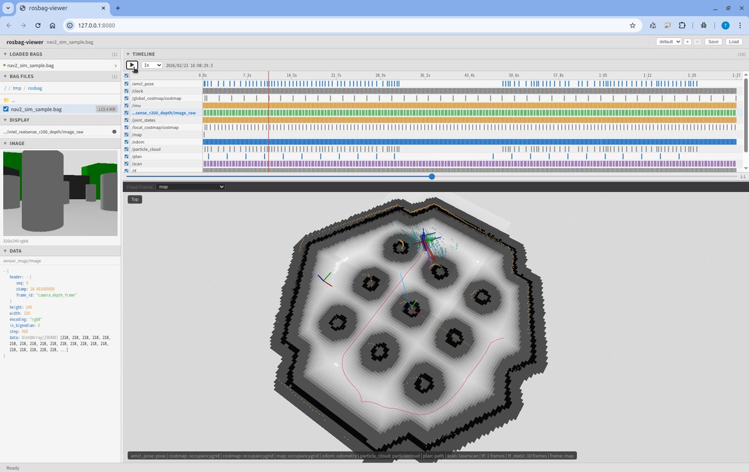Remove nav2_sim_sample.bag from loaded bags
Screen dimensions: 749x472
point(115,65)
